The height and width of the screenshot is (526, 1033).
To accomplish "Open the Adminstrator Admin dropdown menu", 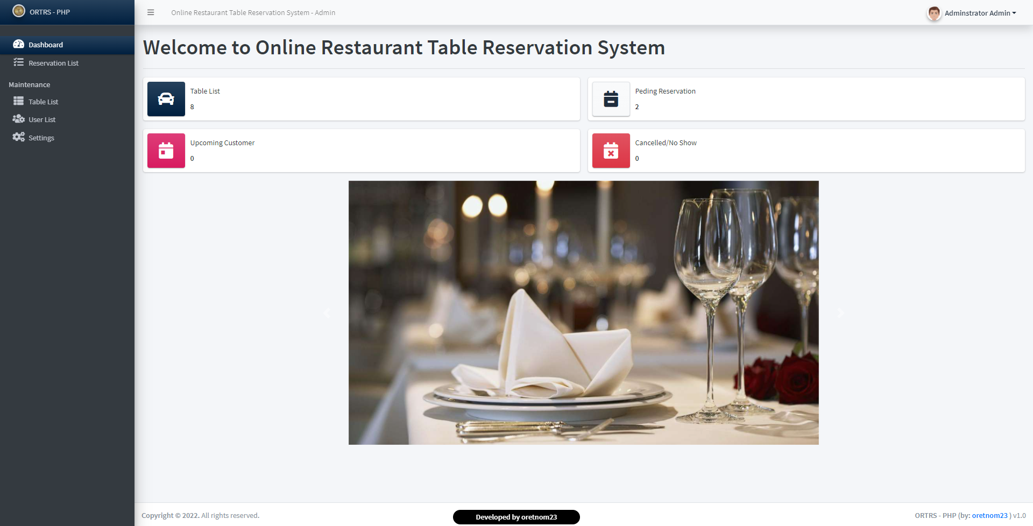I will pyautogui.click(x=980, y=13).
